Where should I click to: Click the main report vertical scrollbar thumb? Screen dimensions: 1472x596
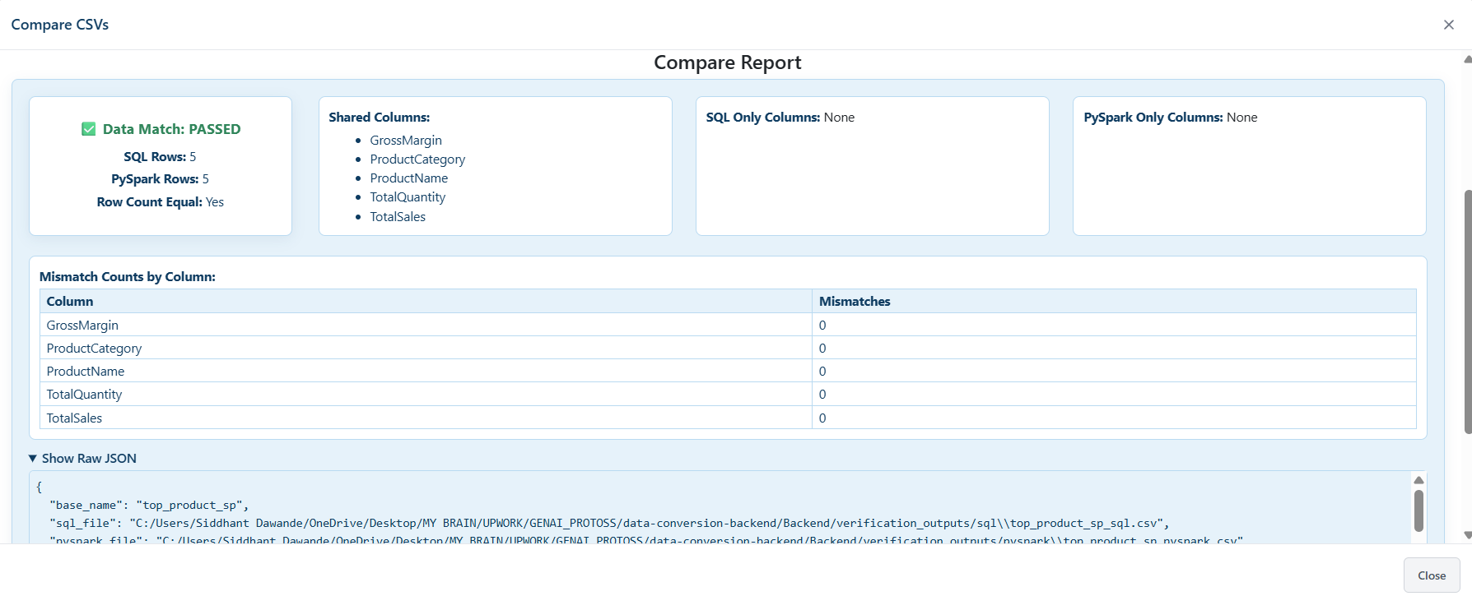coord(1467,312)
